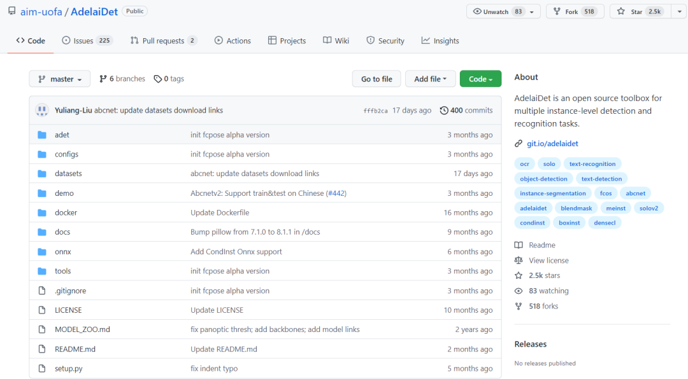Viewport: 688px width, 379px height.
Task: Expand the Add file dropdown
Action: click(430, 79)
